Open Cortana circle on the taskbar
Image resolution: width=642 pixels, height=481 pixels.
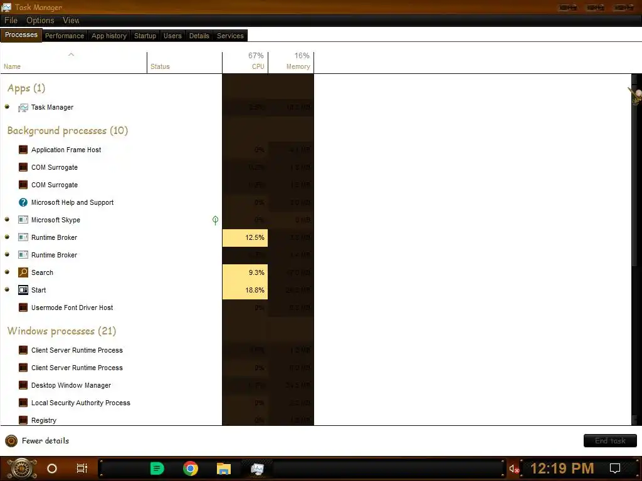(x=52, y=468)
